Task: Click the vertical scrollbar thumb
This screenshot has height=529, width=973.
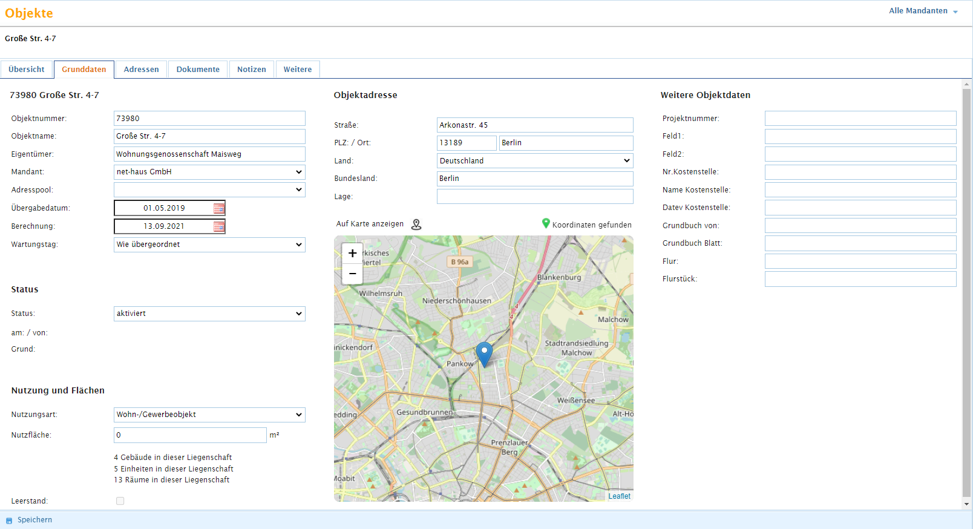Action: pyautogui.click(x=966, y=293)
